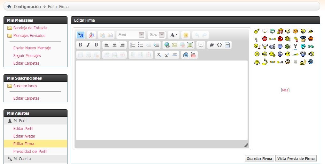Wrap selection in CODE tags (# icon)
Viewport: 325px width, 164px height.
point(212,45)
